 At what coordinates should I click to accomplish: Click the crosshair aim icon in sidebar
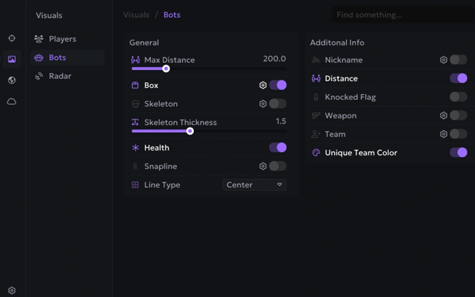[12, 38]
